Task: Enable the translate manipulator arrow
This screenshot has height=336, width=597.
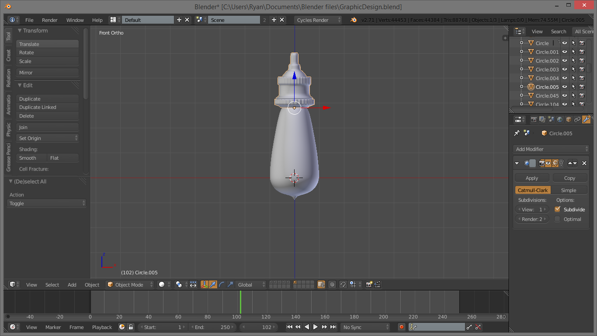Action: (213, 284)
